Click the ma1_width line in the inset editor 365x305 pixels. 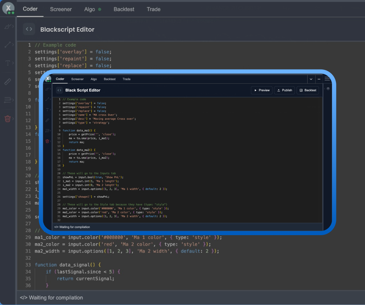(115, 189)
